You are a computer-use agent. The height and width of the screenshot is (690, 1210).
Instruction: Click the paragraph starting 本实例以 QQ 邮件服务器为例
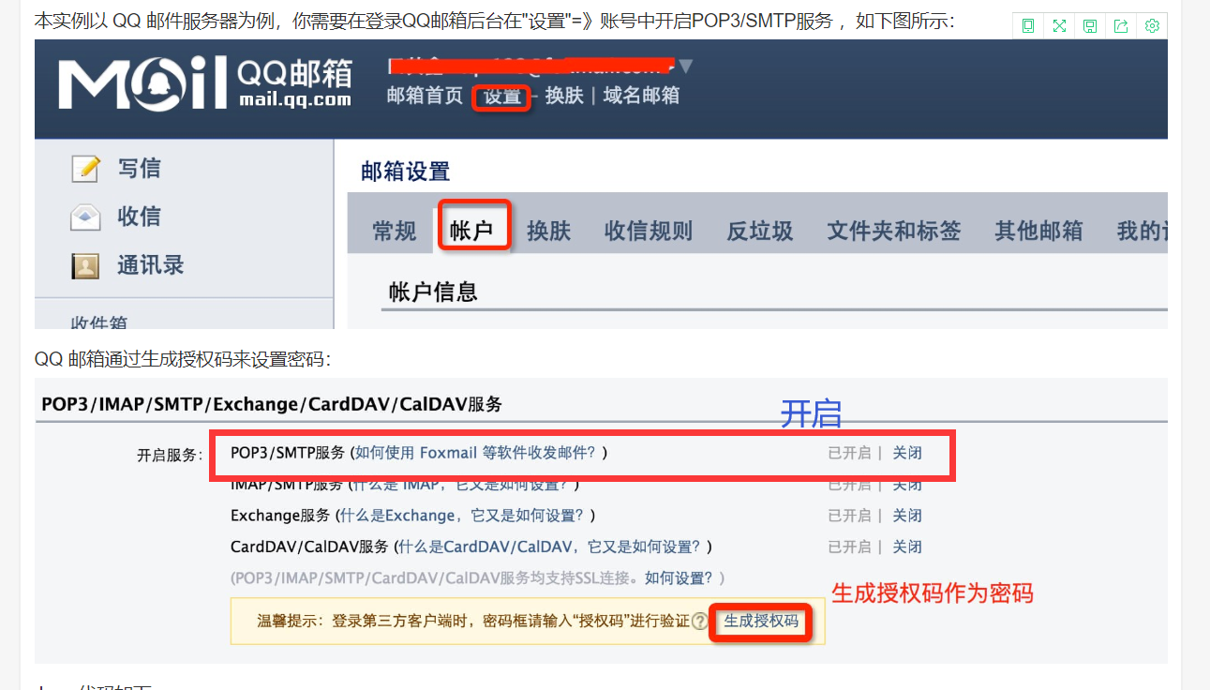coord(495,21)
